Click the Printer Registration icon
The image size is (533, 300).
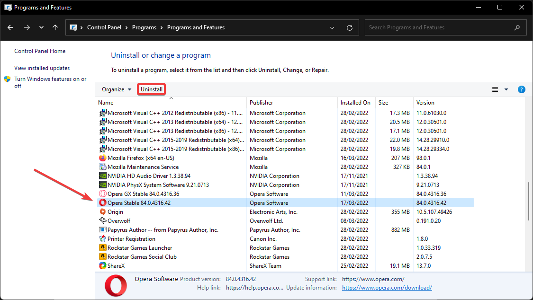click(x=103, y=239)
